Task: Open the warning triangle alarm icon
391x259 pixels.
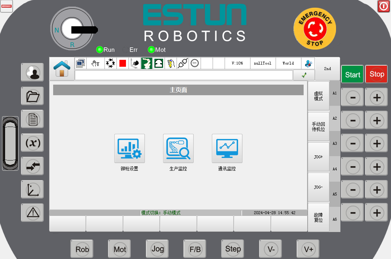Action: [32, 213]
